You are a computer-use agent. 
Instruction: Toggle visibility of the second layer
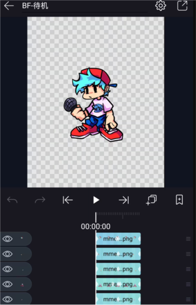(x=8, y=254)
